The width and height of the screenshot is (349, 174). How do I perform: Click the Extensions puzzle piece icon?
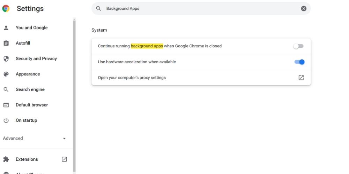[6, 159]
